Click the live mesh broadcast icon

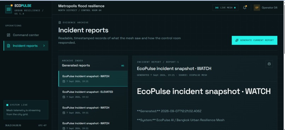pyautogui.click(x=217, y=8)
